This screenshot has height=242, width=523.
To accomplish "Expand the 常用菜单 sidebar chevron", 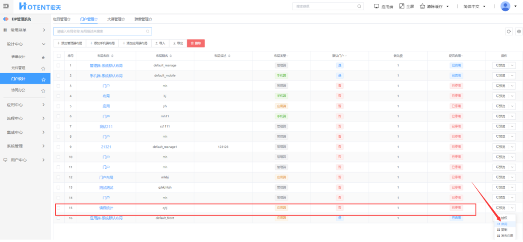I will 44,30.
